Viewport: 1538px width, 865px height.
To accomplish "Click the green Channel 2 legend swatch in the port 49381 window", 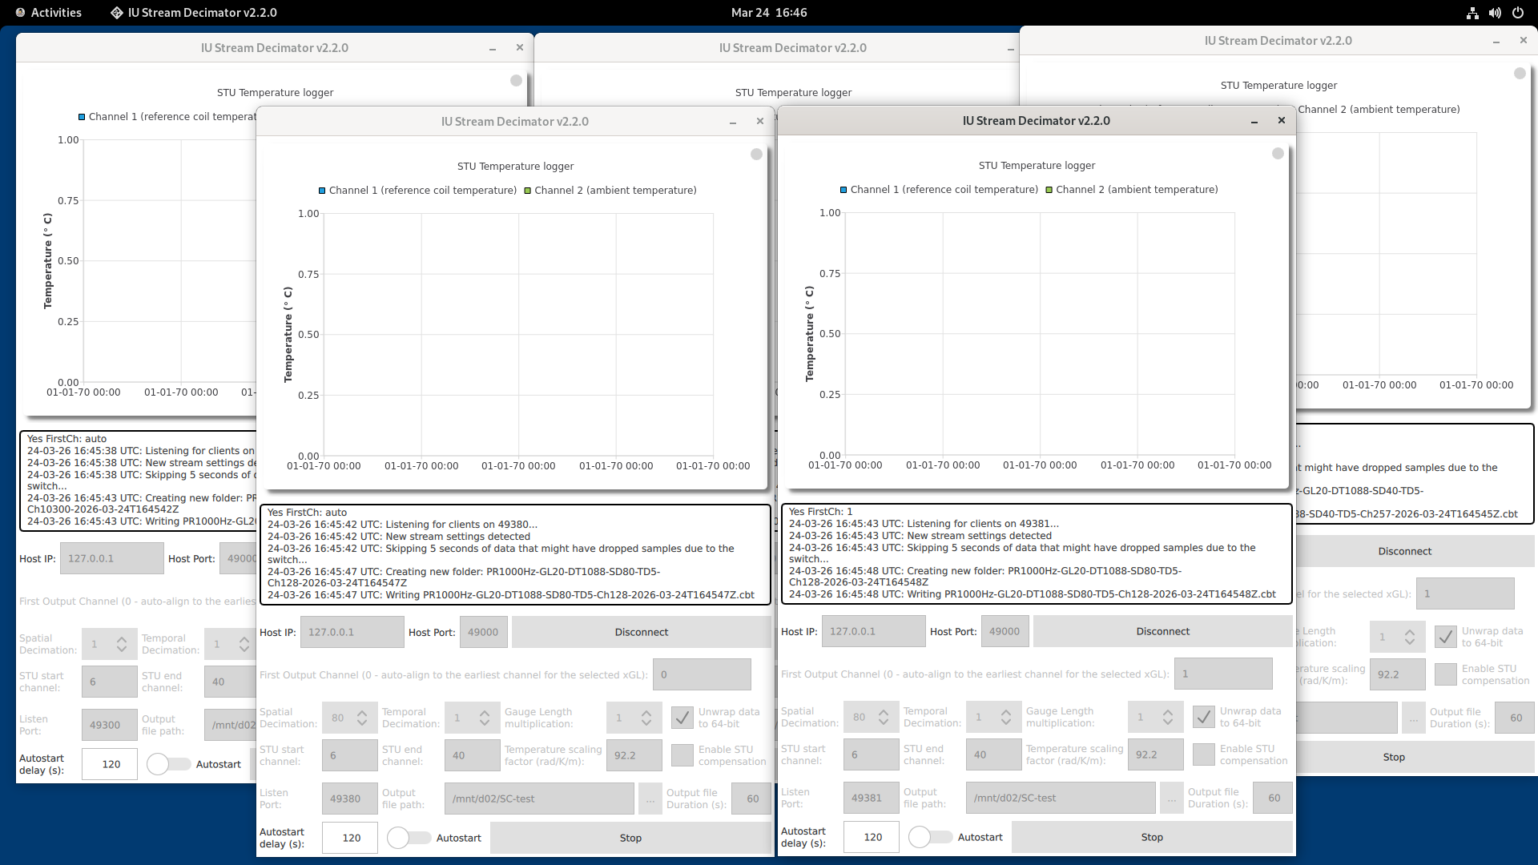I will [x=1049, y=190].
